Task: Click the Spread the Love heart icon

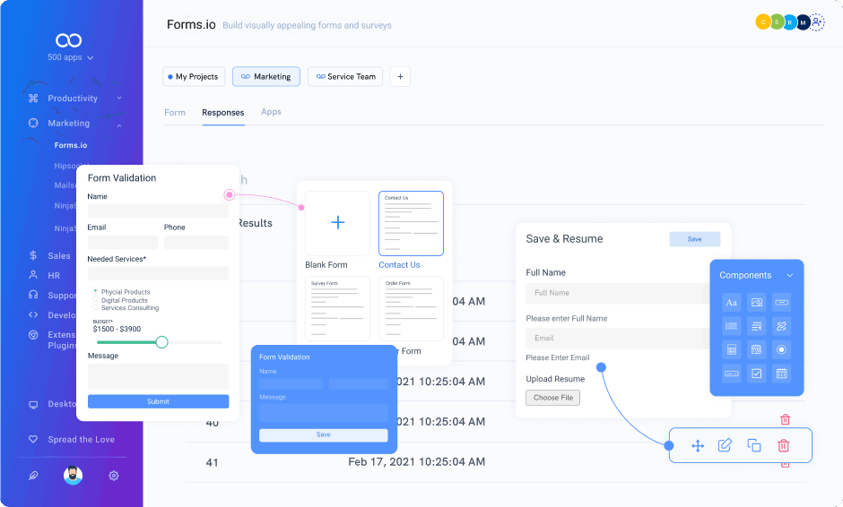Action: (33, 439)
